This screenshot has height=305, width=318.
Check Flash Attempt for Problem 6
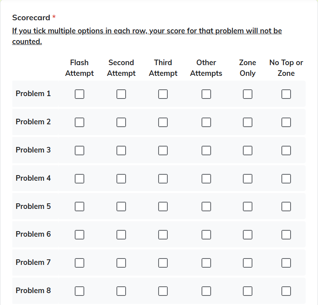[x=79, y=235]
